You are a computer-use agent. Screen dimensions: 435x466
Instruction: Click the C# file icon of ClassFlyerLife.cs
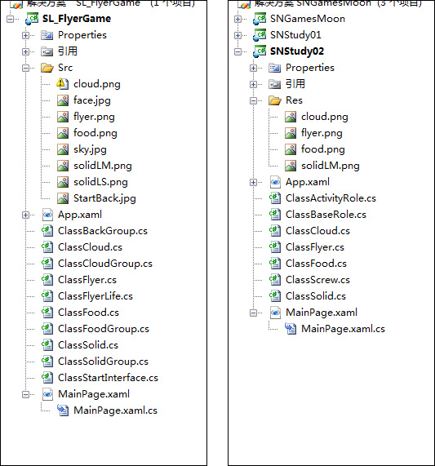click(x=47, y=296)
